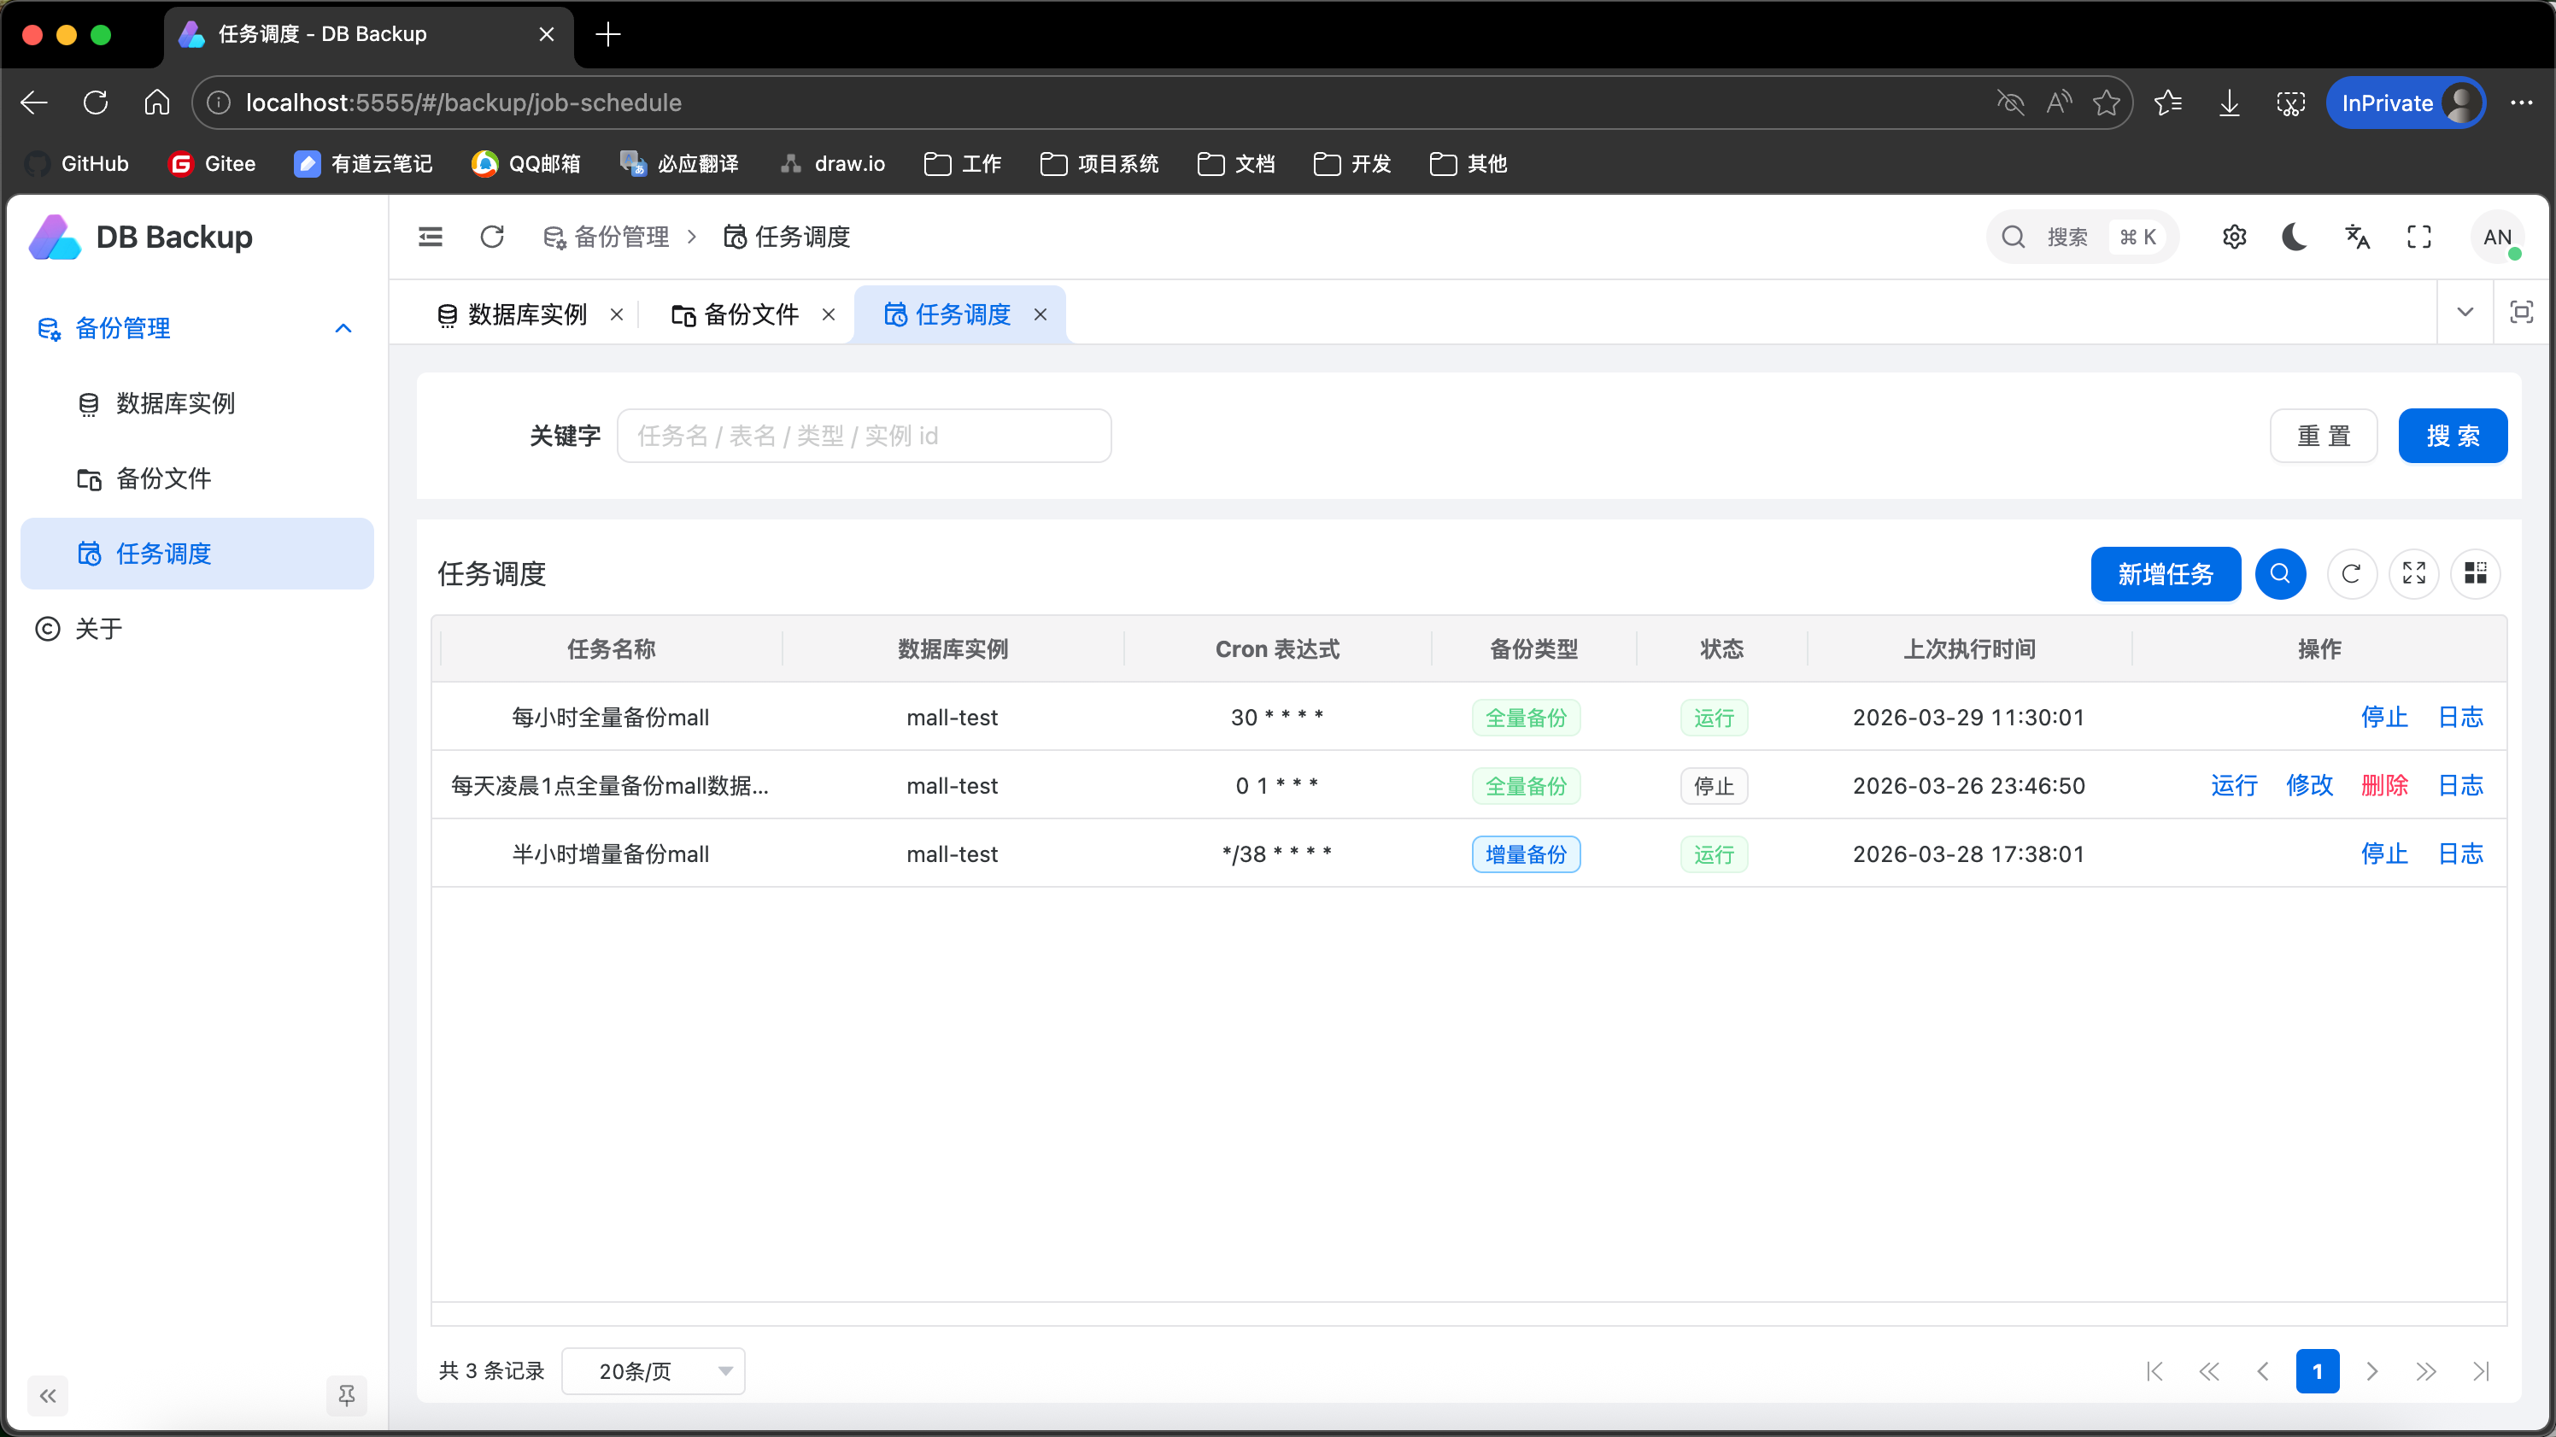Switch to the 数据库实例 tab
Screen dimensions: 2556x1437
[x=526, y=314]
